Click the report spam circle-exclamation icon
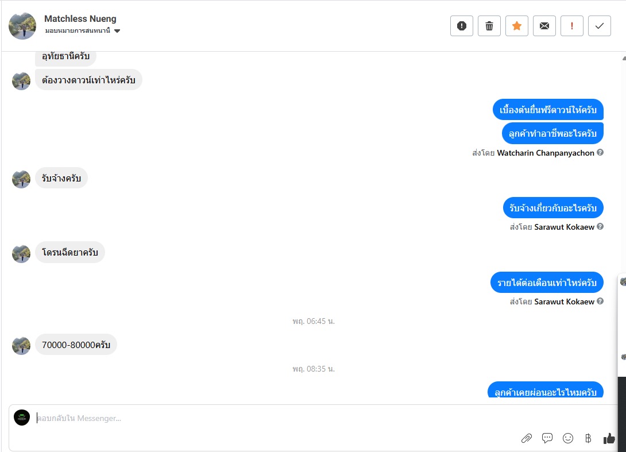This screenshot has height=452, width=626. click(x=462, y=26)
